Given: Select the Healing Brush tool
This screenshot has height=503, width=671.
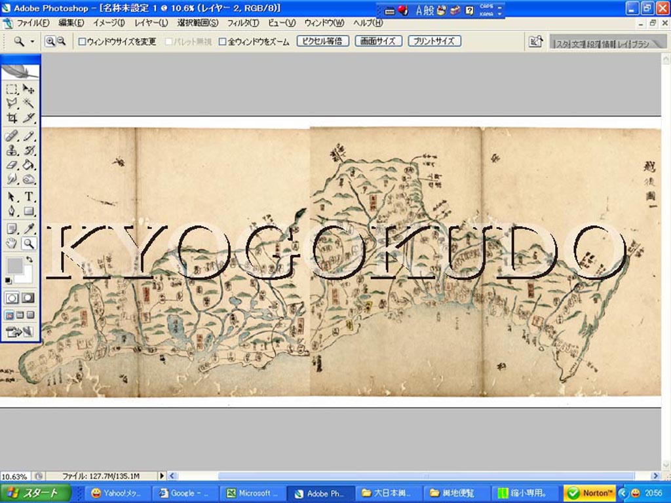Looking at the screenshot, I should pyautogui.click(x=12, y=136).
